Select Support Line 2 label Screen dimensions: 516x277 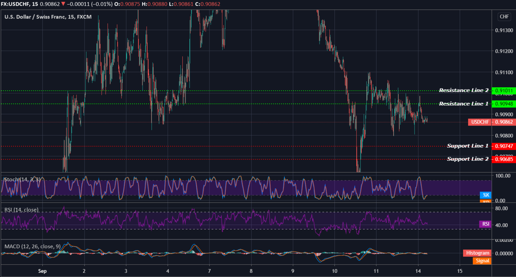468,159
